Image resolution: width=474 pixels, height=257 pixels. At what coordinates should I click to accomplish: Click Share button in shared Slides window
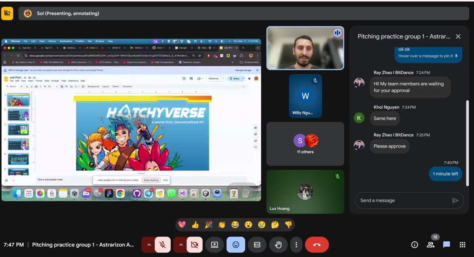point(235,79)
